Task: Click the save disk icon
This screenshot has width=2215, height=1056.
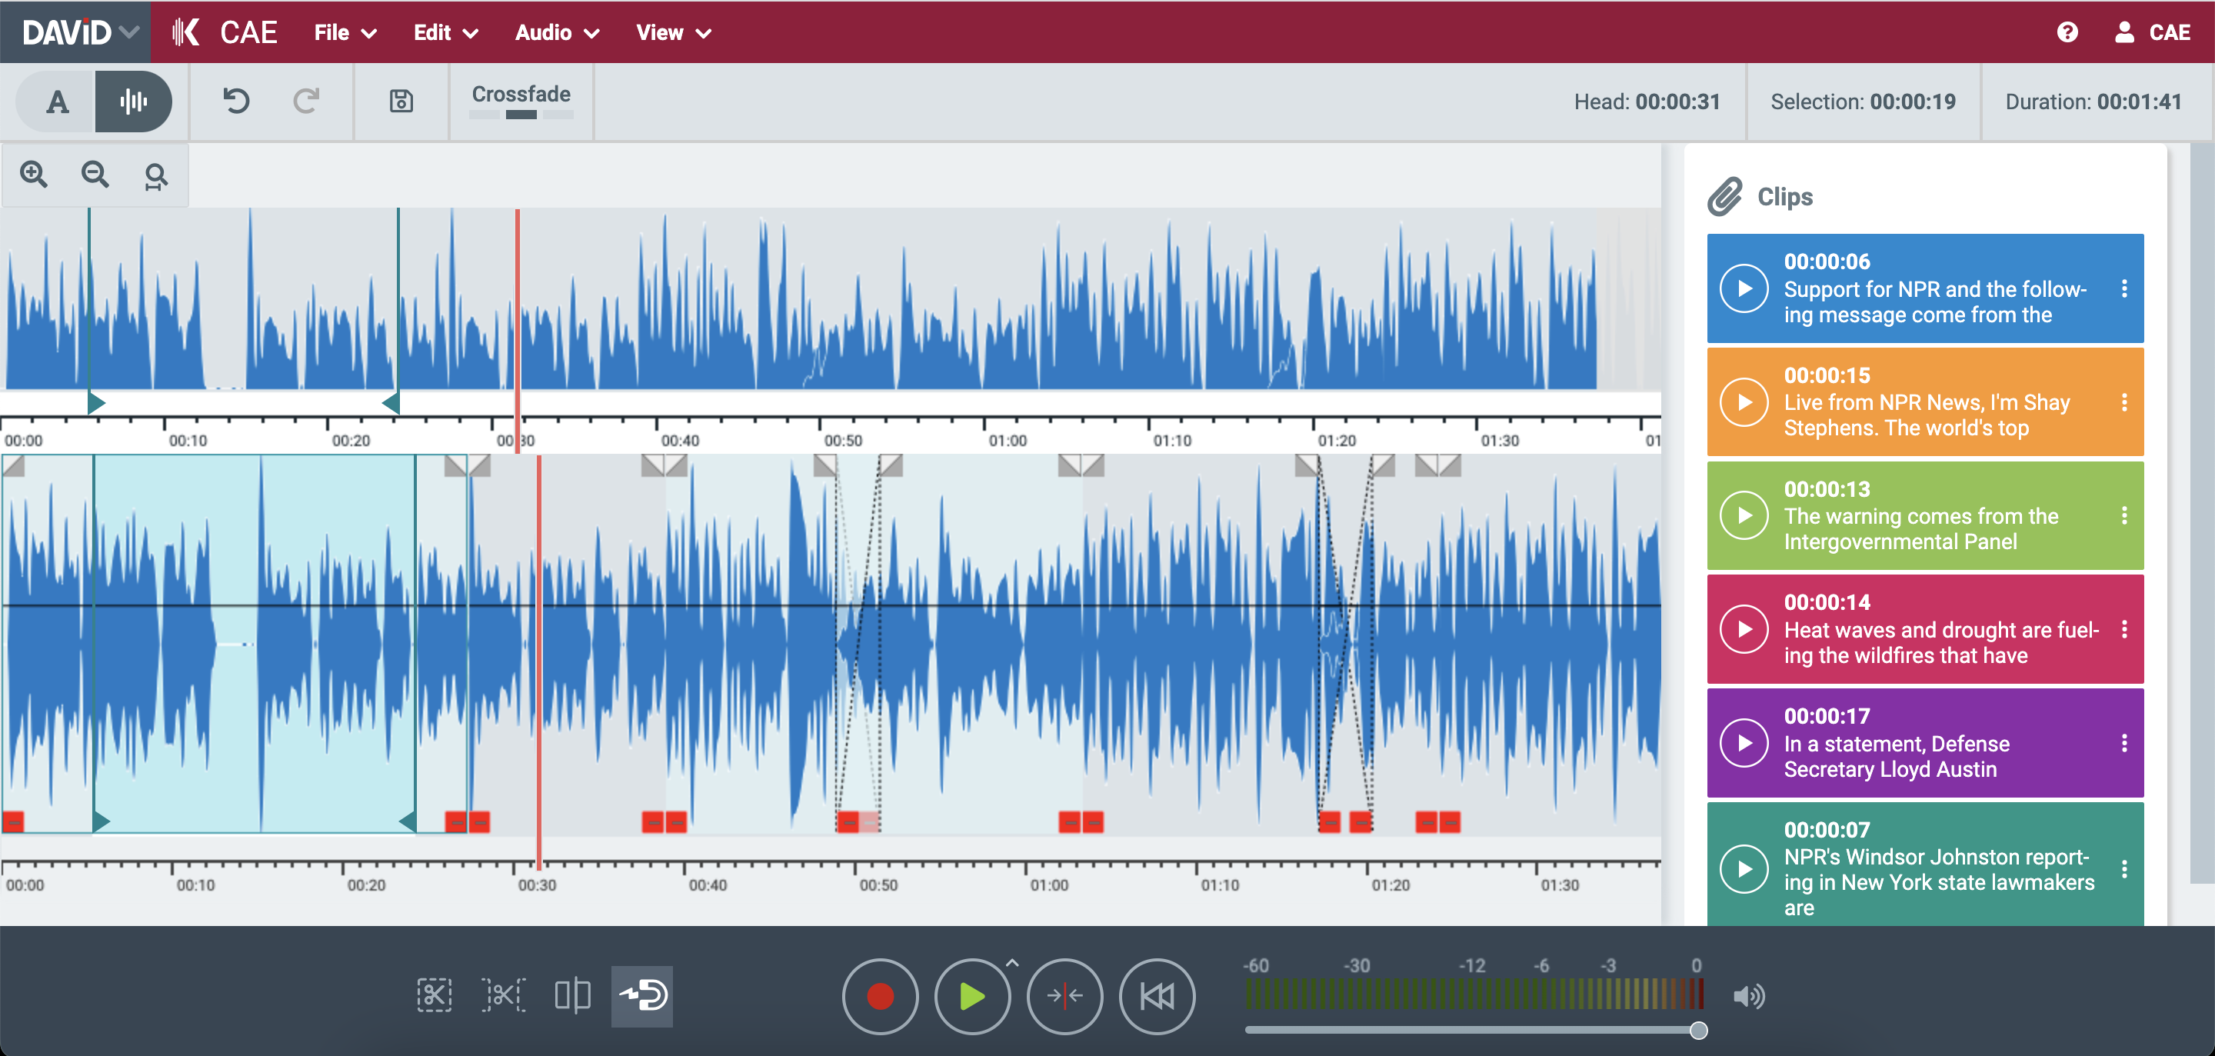Action: point(401,102)
